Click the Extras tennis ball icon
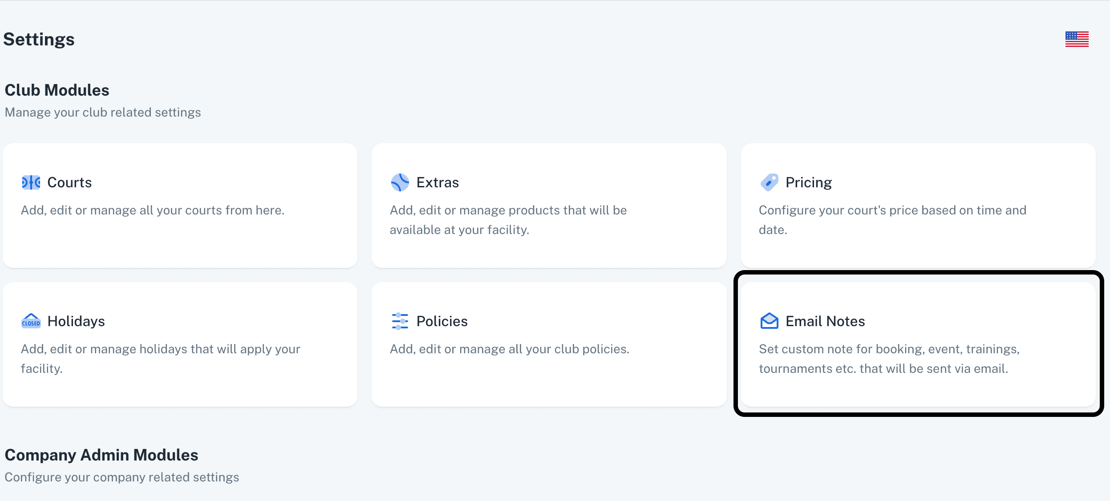The image size is (1110, 501). click(x=400, y=182)
